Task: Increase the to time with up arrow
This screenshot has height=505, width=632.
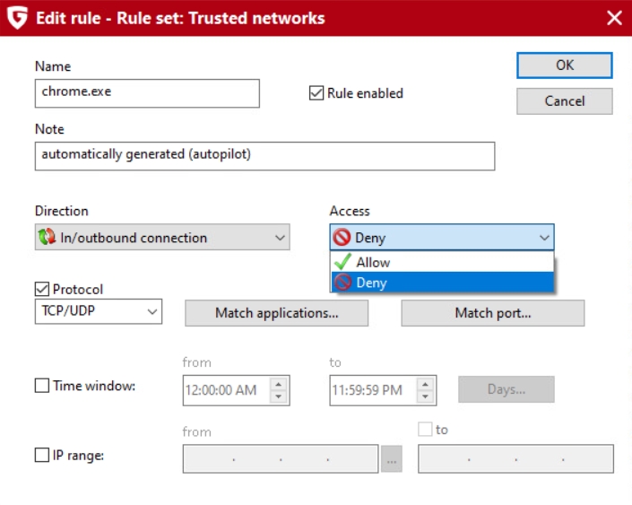Action: (x=425, y=383)
